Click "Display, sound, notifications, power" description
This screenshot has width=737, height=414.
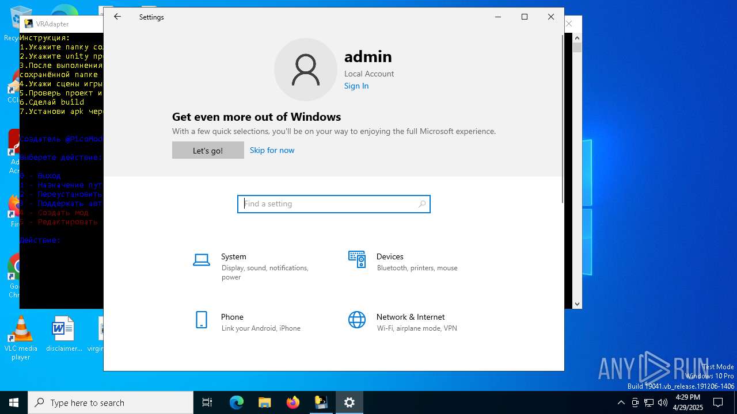pos(265,273)
